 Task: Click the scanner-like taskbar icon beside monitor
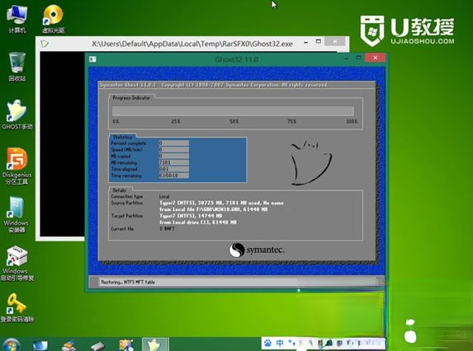point(69,345)
